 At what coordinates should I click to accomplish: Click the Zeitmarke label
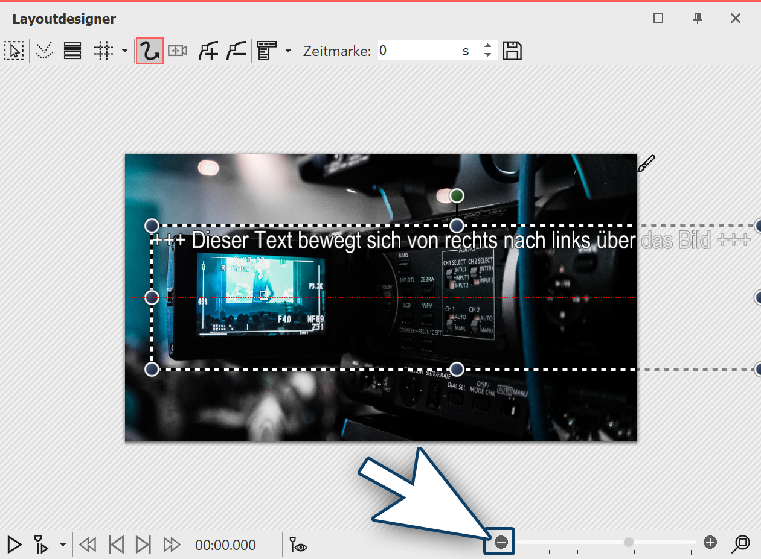pos(336,51)
